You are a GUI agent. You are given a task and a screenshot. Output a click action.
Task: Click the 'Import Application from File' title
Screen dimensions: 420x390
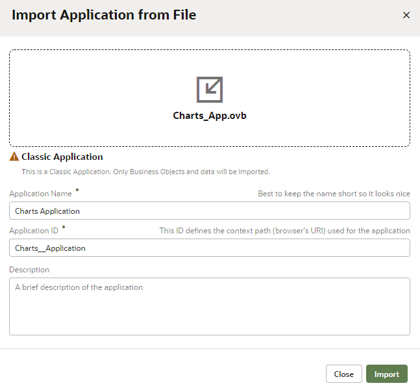click(x=104, y=15)
